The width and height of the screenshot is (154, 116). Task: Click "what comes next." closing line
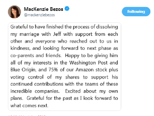[x=29, y=106]
